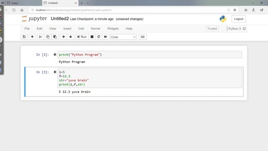
Task: Save and checkpoint the notebook
Action: point(24,37)
